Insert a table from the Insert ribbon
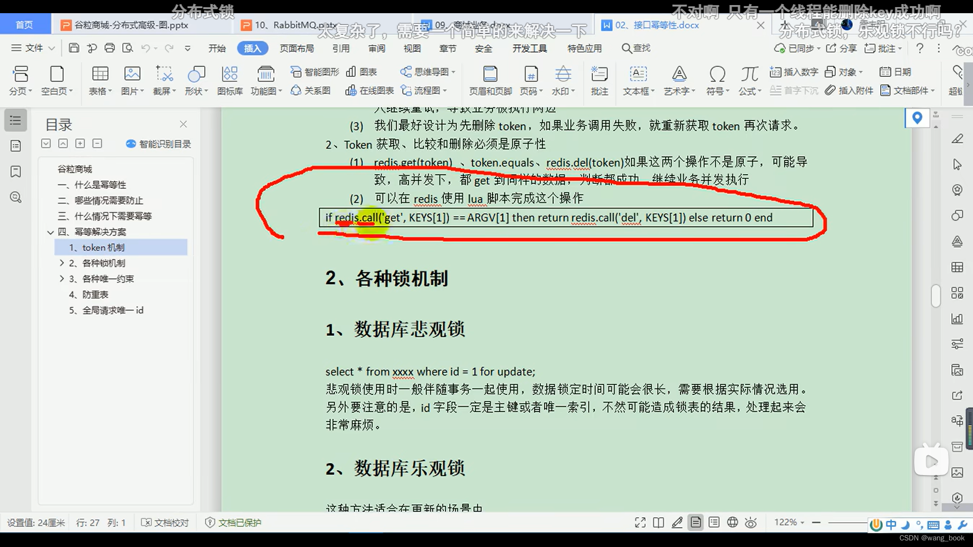The height and width of the screenshot is (547, 973). coord(100,80)
